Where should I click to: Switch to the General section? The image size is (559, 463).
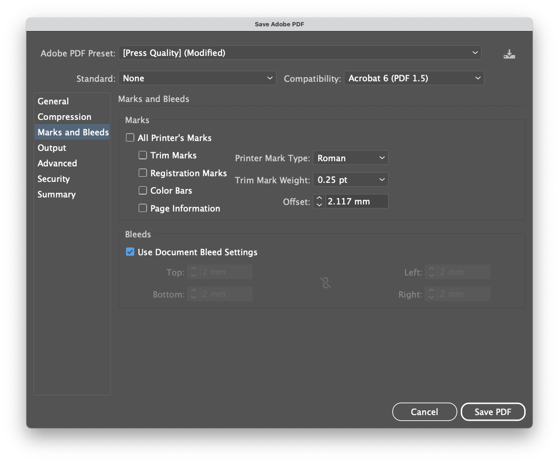pyautogui.click(x=72, y=101)
